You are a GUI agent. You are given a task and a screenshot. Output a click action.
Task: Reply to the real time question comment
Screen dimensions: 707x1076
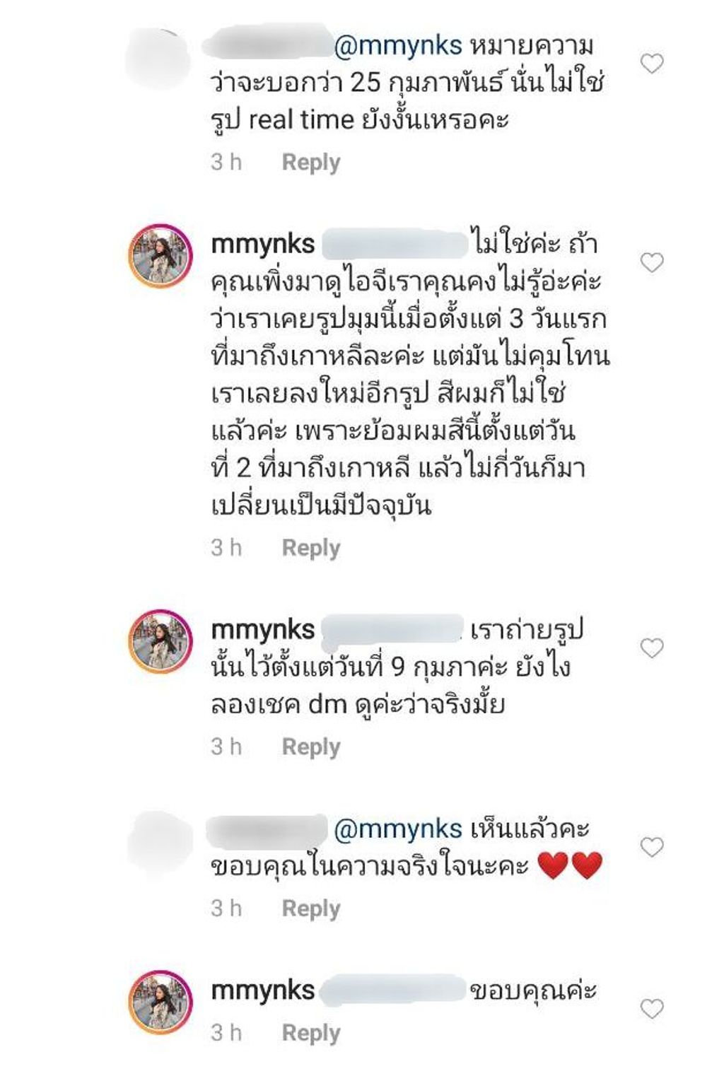[311, 162]
